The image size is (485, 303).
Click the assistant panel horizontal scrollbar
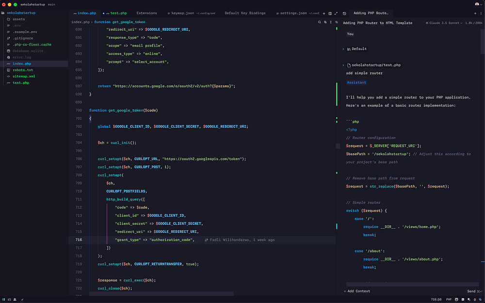(412, 284)
